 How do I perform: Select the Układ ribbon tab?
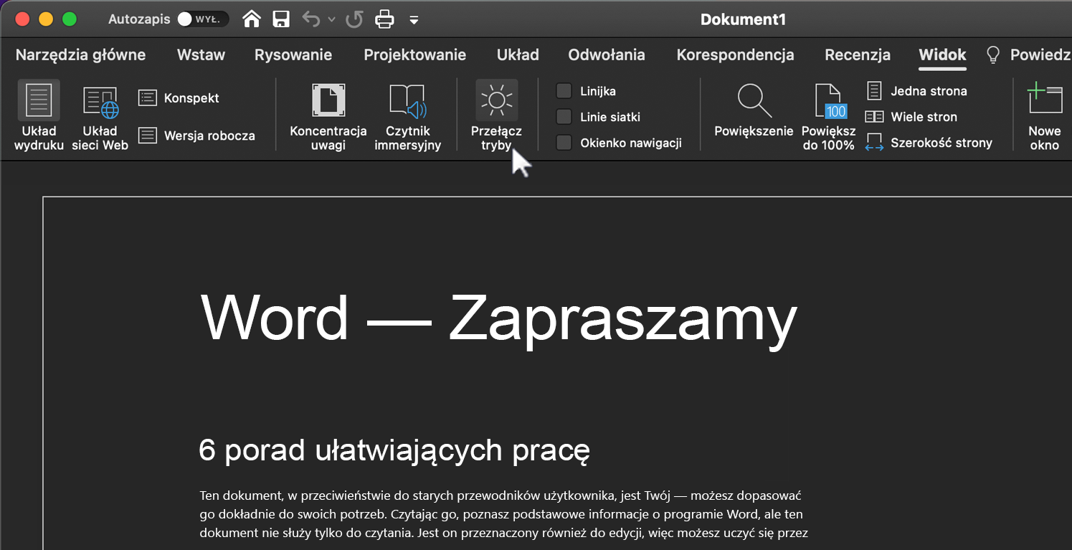pyautogui.click(x=518, y=55)
